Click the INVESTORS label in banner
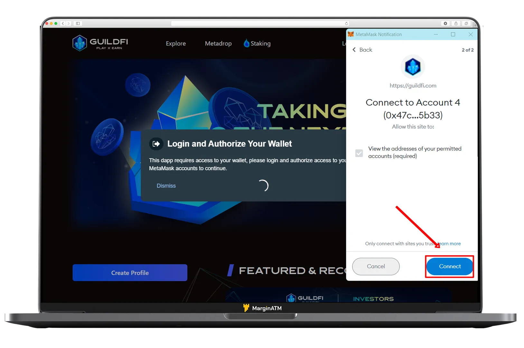Image resolution: width=524 pixels, height=348 pixels. pos(373,299)
